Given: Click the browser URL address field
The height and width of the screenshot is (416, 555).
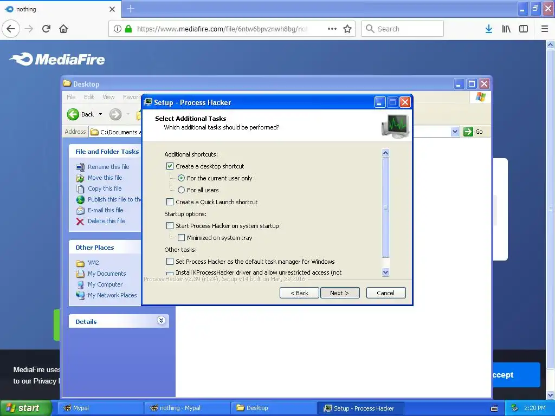Looking at the screenshot, I should (x=223, y=29).
